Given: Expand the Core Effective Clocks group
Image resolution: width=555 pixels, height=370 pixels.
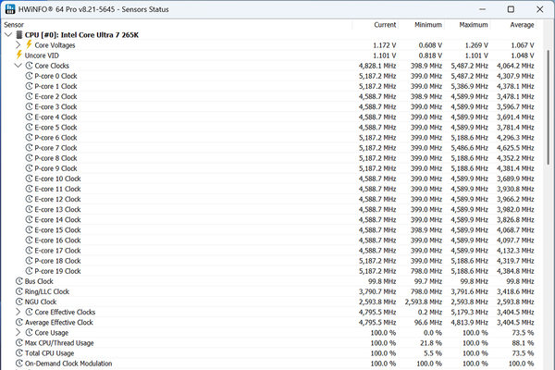Looking at the screenshot, I should [x=18, y=312].
